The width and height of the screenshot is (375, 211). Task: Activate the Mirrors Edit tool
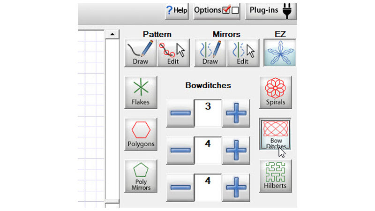click(242, 53)
